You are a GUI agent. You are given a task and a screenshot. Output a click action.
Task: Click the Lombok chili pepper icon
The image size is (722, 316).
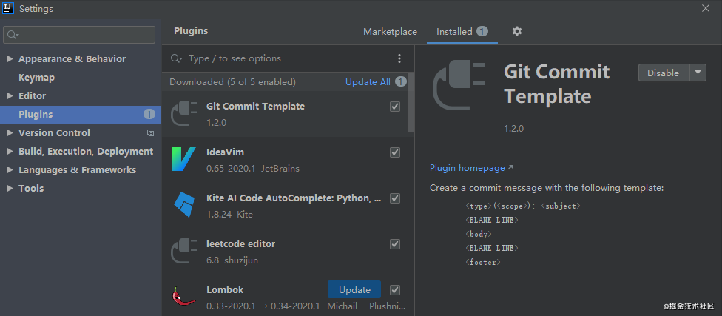tap(183, 296)
